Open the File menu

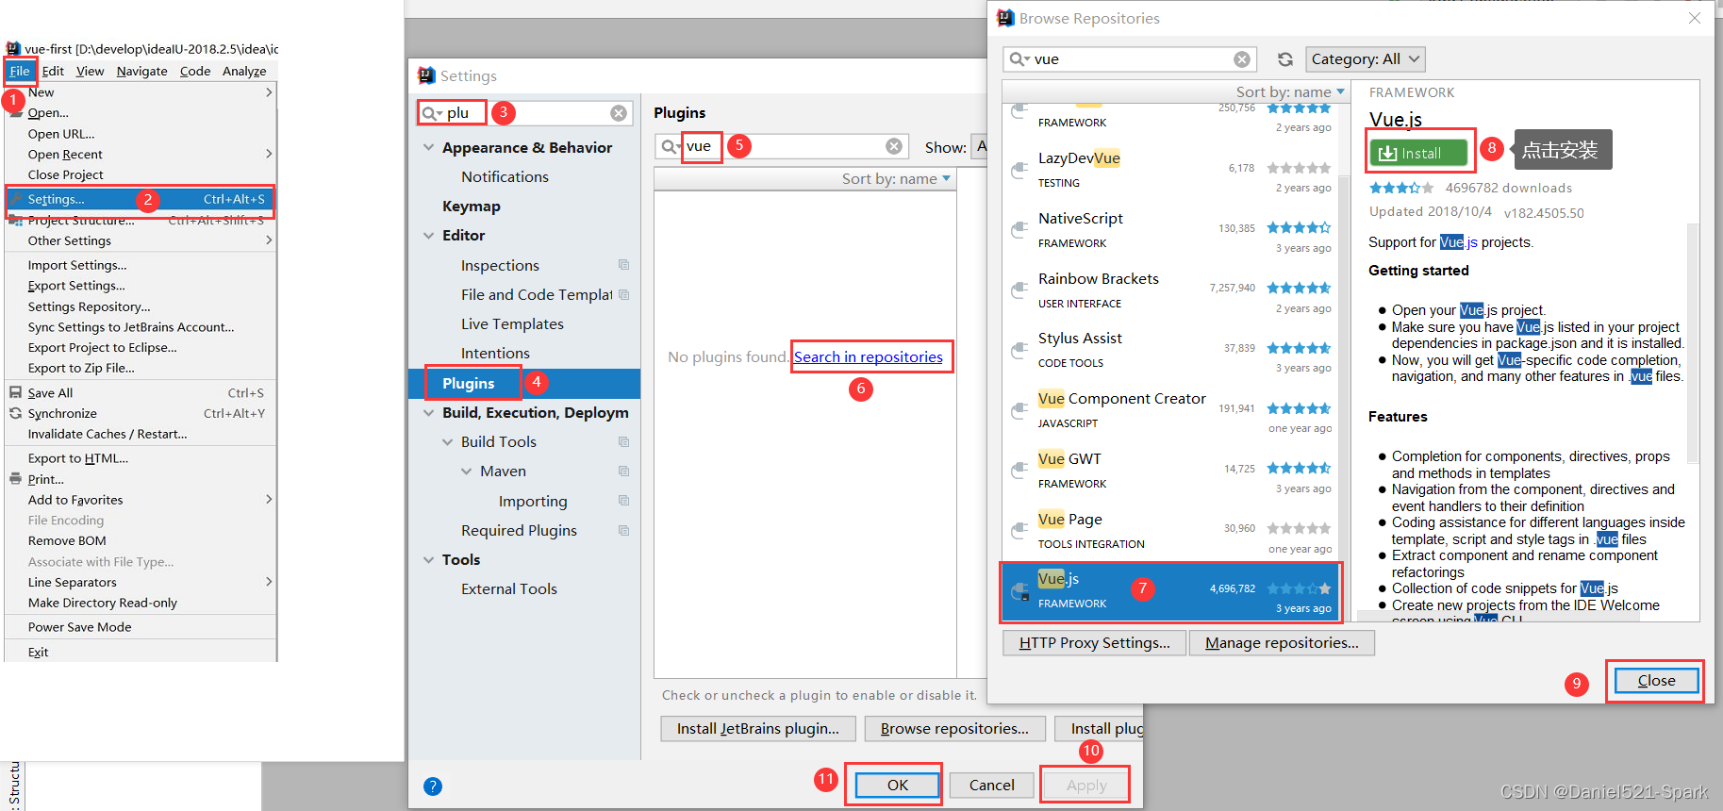tap(20, 71)
